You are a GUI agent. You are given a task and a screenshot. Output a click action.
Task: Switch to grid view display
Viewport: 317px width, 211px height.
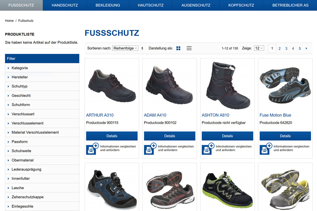point(178,48)
